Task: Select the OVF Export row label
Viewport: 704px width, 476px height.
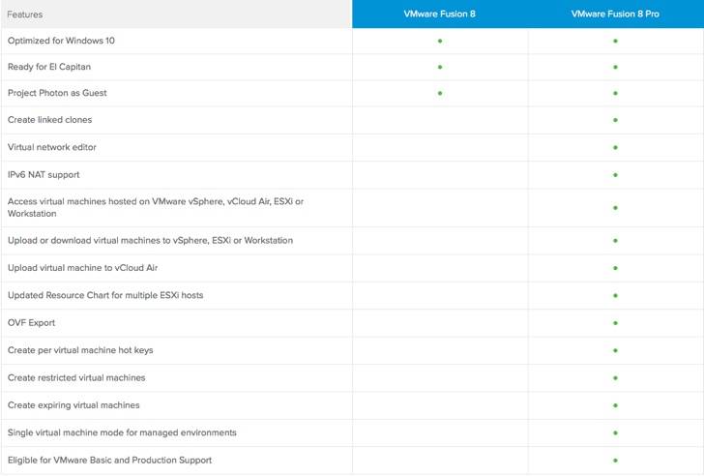Action: pyautogui.click(x=31, y=322)
